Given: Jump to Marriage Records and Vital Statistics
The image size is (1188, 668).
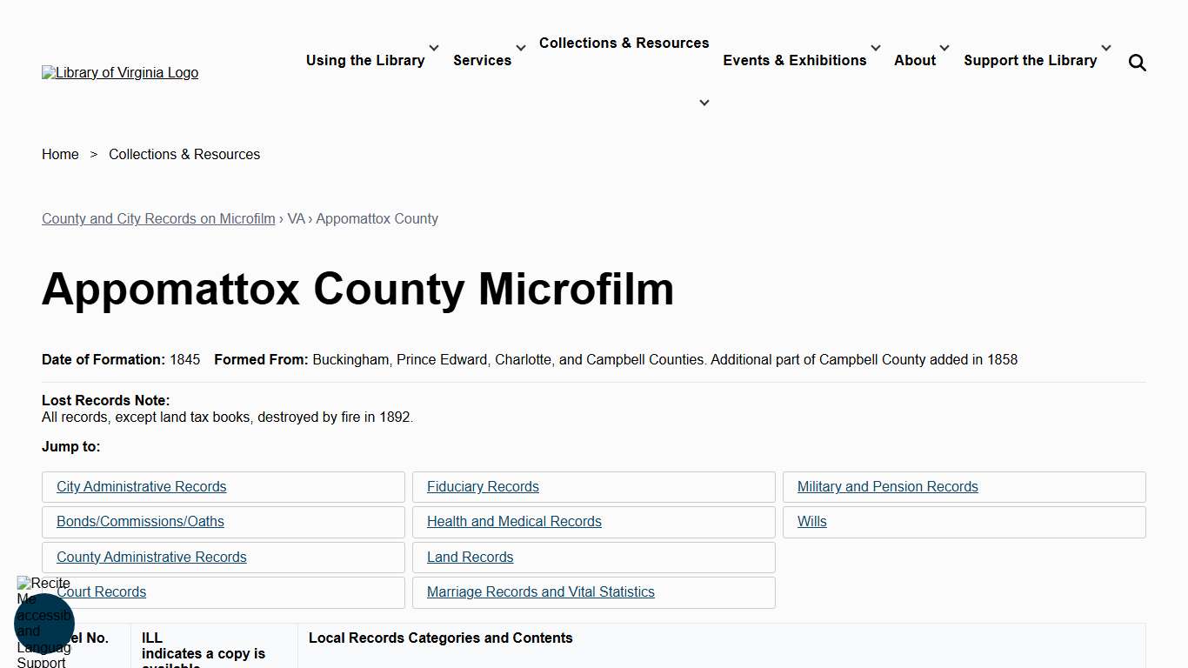Looking at the screenshot, I should tap(541, 591).
